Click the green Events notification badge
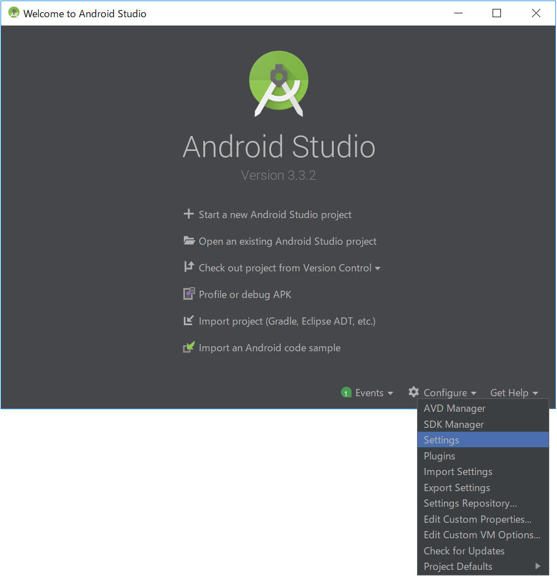This screenshot has width=557, height=576. coord(346,393)
